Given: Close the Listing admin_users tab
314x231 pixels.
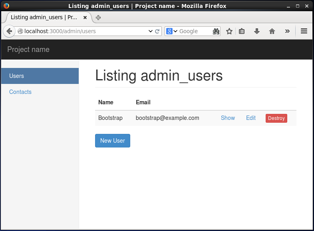Looking at the screenshot, I should (85, 18).
